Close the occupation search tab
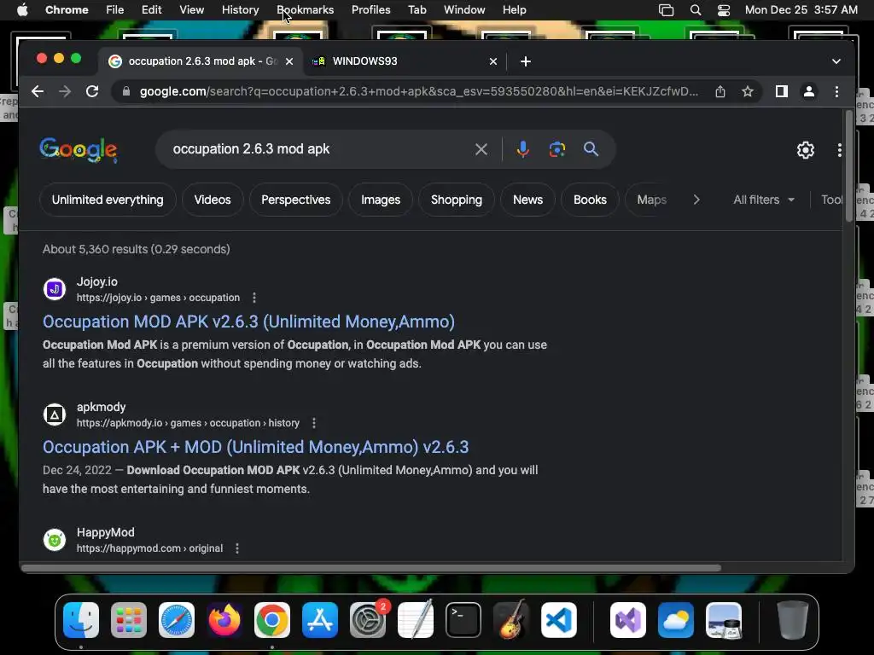Viewport: 874px width, 655px height. (288, 61)
